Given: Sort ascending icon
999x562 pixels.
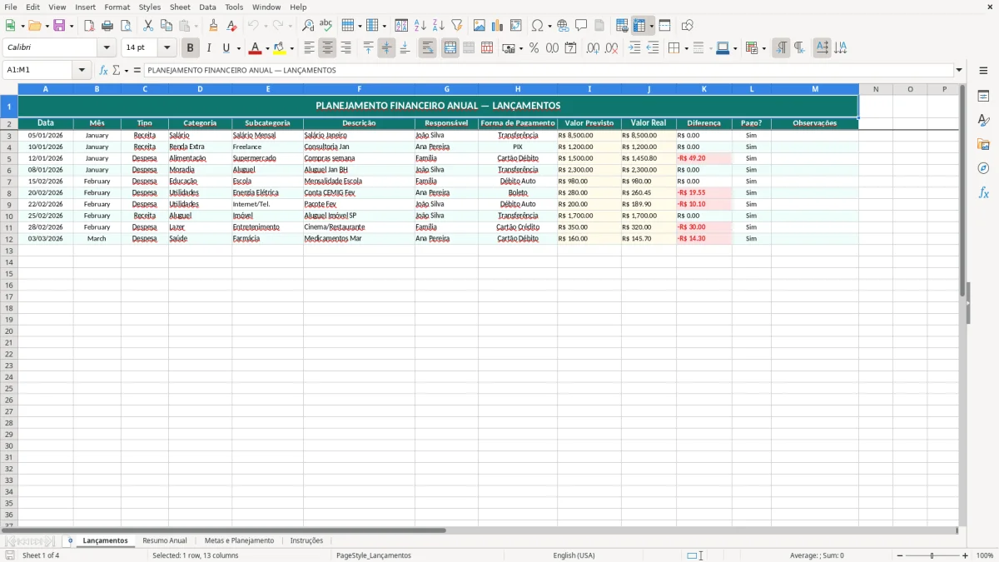Looking at the screenshot, I should click(x=420, y=26).
